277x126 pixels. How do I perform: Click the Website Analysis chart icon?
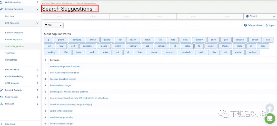[2, 2]
